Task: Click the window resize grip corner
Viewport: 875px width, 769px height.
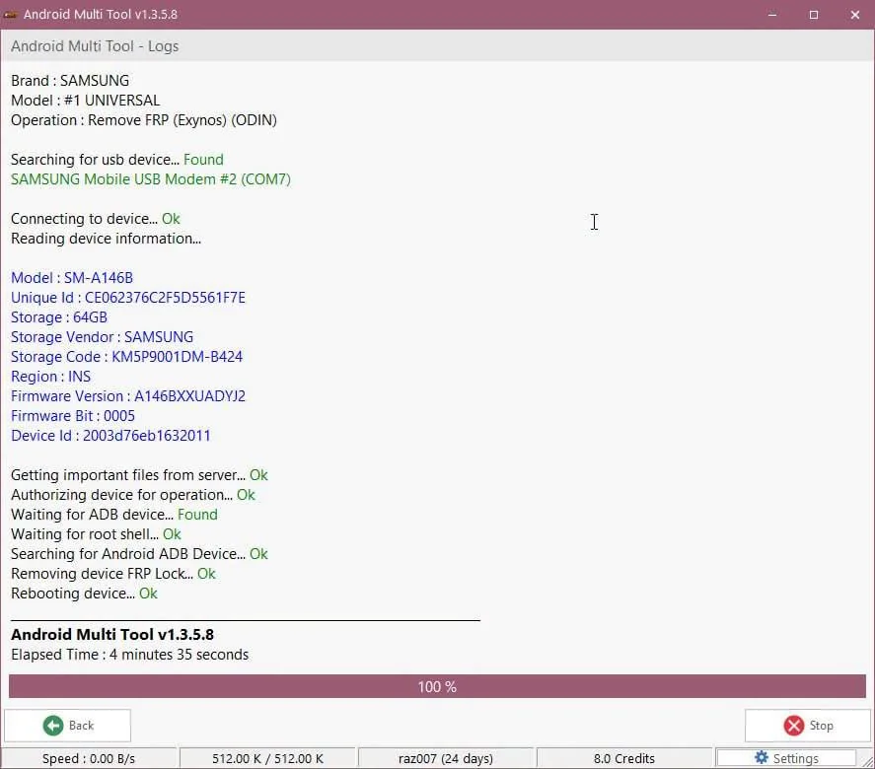Action: click(868, 762)
